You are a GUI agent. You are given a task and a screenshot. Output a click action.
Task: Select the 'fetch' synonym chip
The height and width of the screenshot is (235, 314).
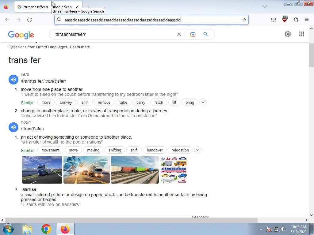tap(159, 102)
